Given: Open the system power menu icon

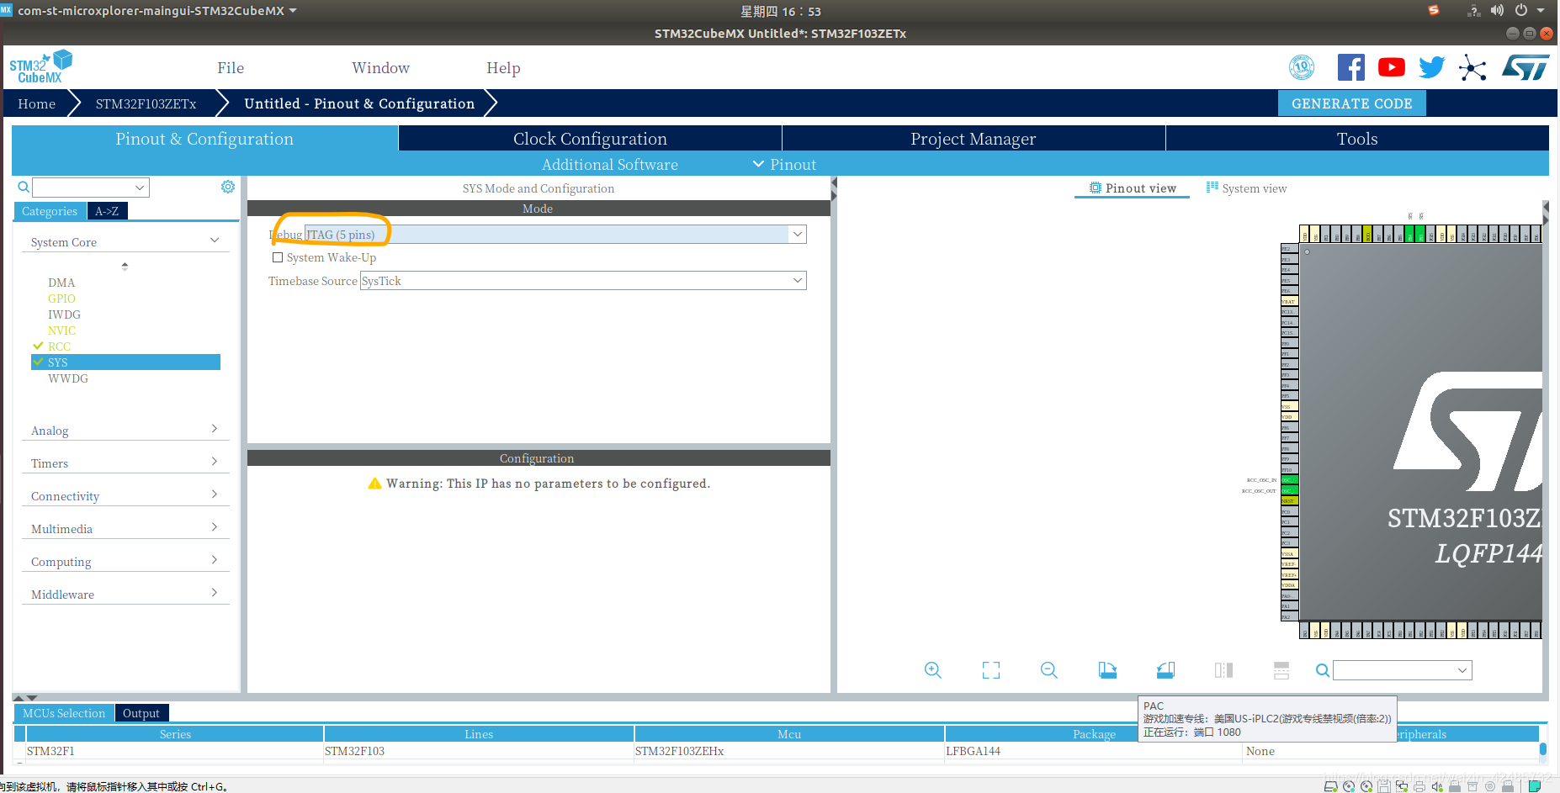Looking at the screenshot, I should coord(1521,10).
